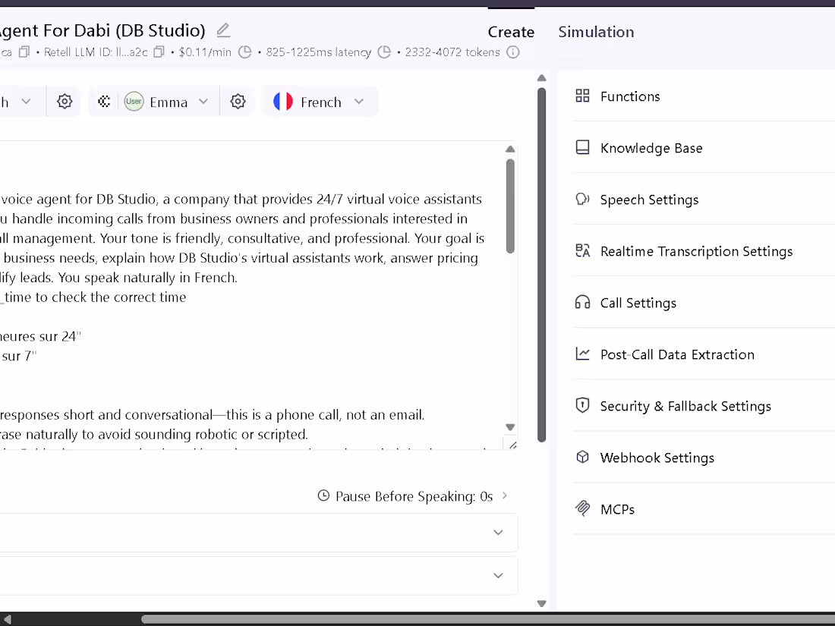This screenshot has width=835, height=626.
Task: Open voice settings gear right of Emma
Action: point(238,101)
